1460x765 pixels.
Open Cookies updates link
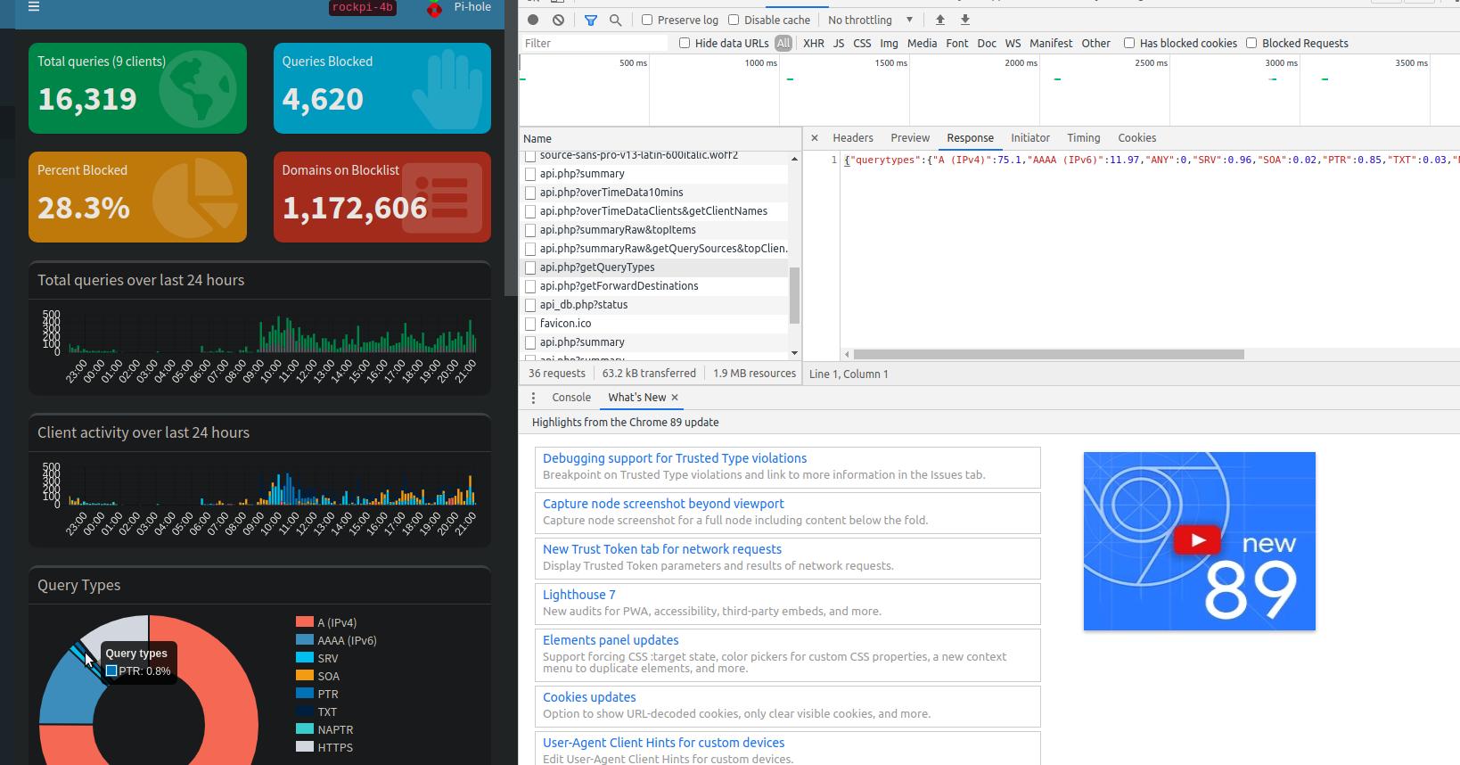pos(589,697)
